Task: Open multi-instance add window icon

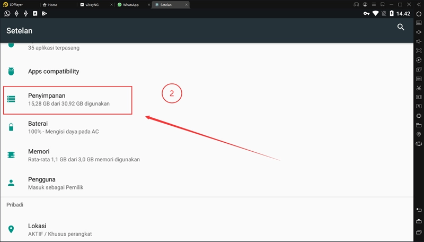Action: (x=419, y=70)
